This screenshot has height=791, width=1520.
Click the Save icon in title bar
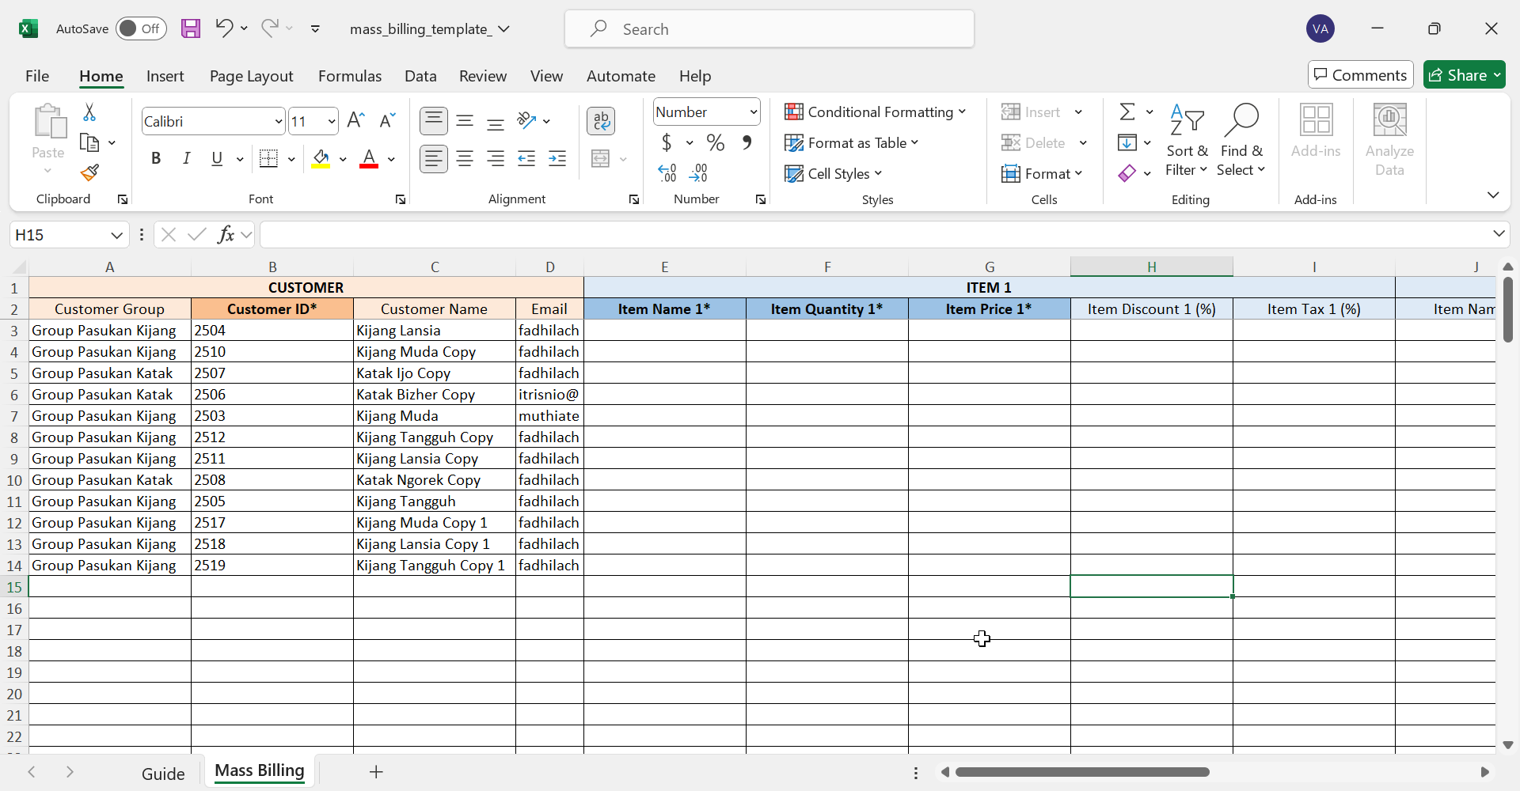pyautogui.click(x=191, y=29)
